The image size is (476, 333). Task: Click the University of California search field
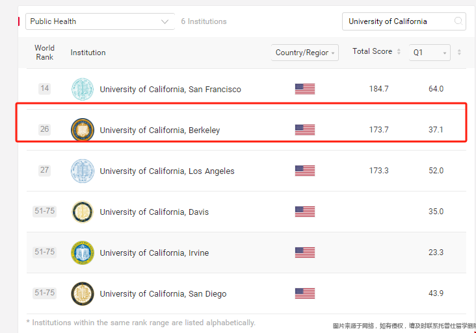click(404, 21)
